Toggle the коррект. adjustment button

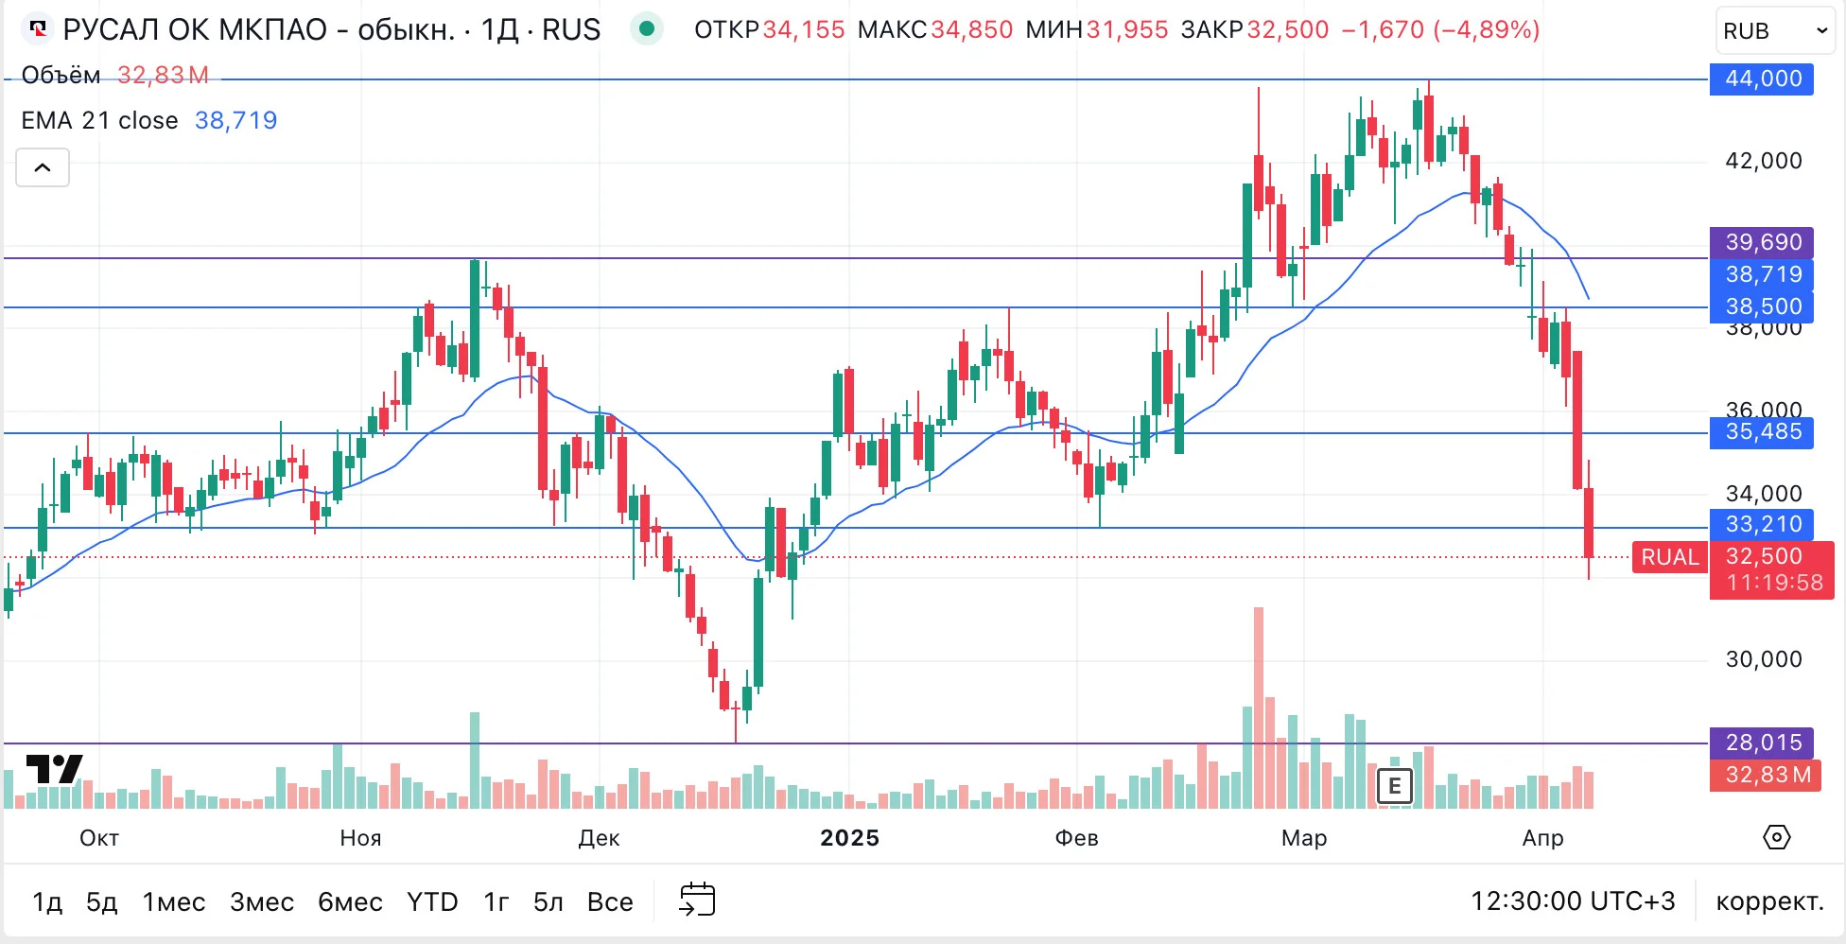point(1769,900)
